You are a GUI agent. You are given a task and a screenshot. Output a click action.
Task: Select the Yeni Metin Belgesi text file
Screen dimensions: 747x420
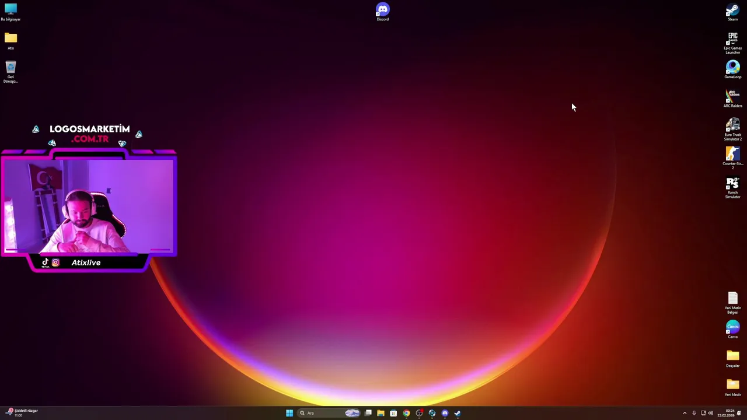click(x=732, y=303)
